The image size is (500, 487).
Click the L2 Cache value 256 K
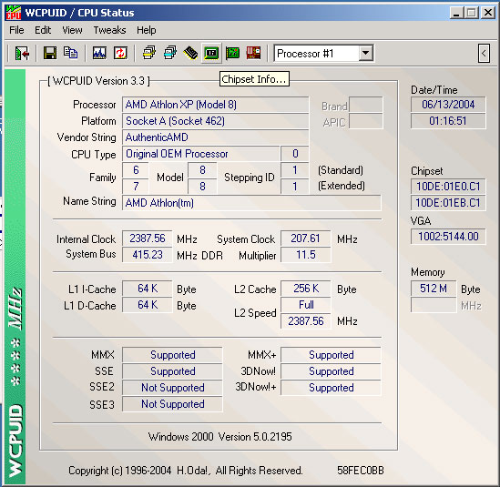point(305,289)
